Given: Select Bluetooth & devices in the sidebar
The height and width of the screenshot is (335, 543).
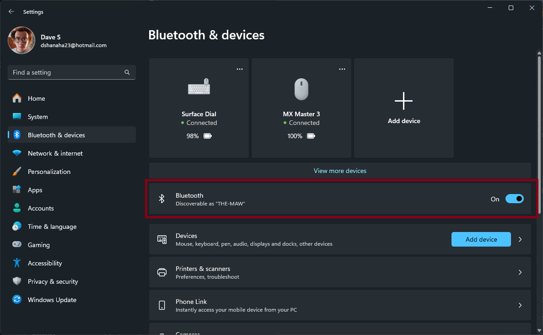Looking at the screenshot, I should coord(72,135).
